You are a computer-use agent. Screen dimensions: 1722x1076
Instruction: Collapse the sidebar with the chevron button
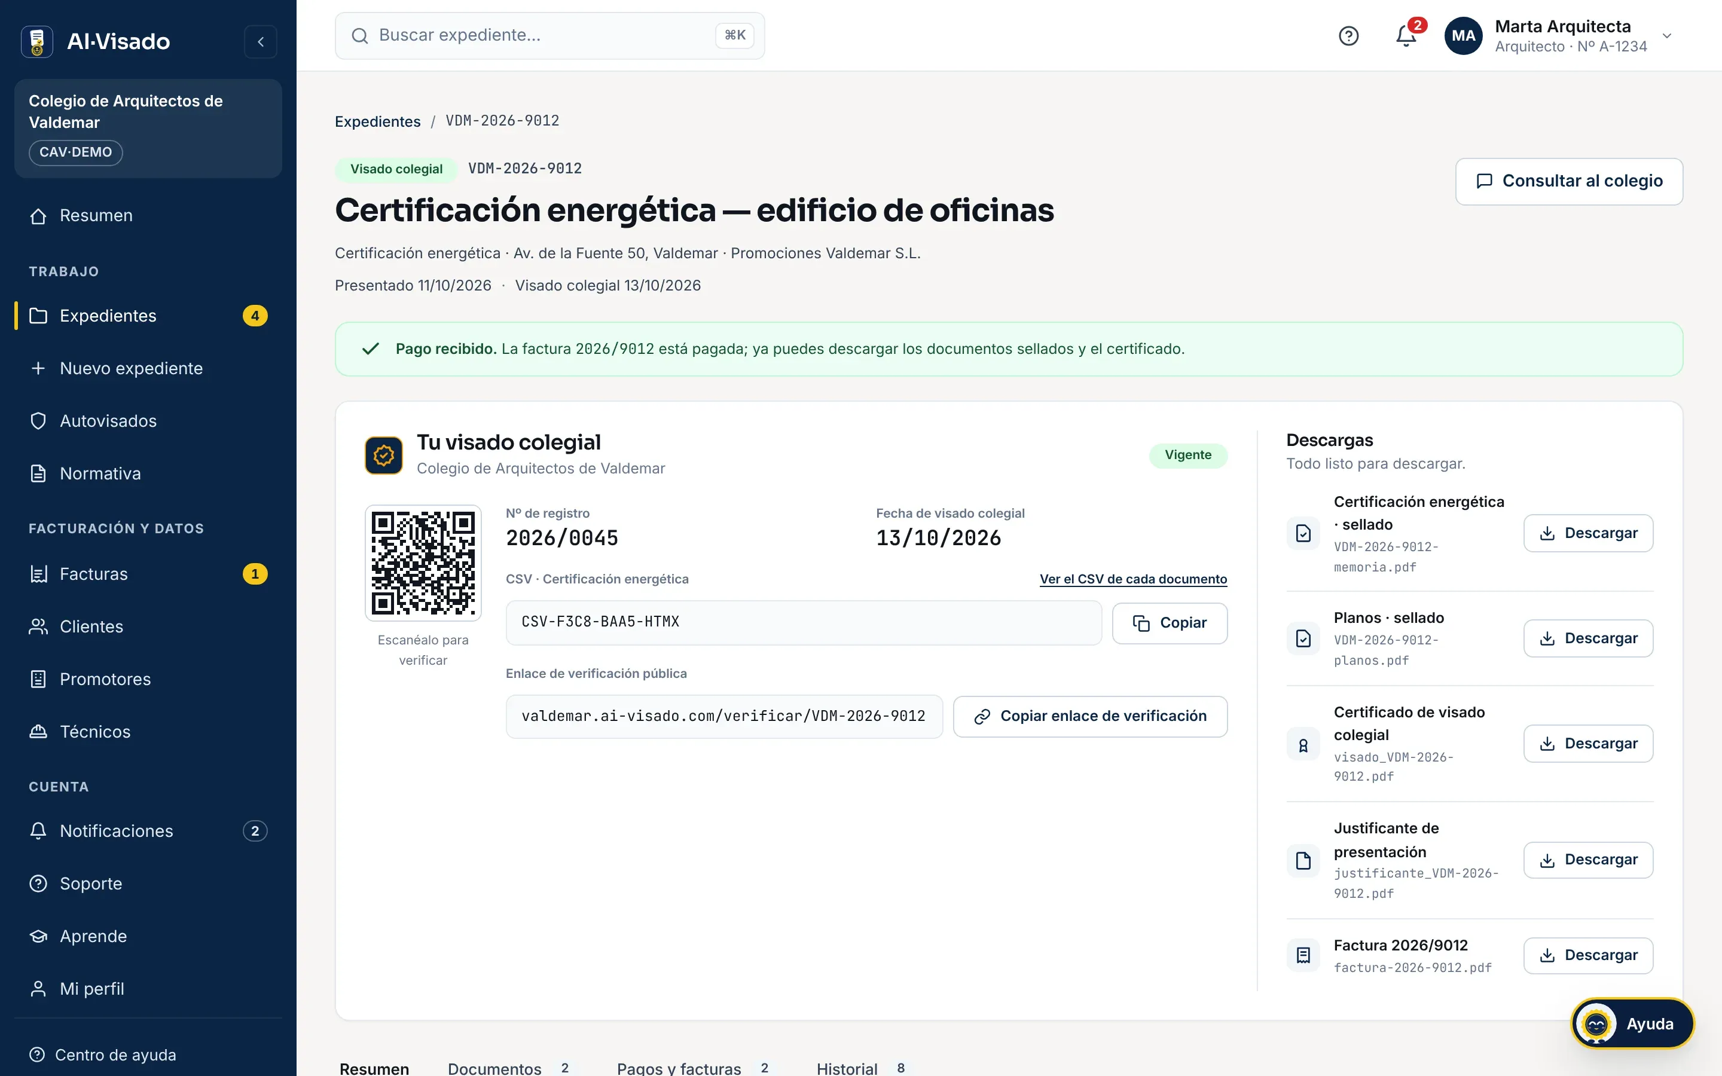pyautogui.click(x=261, y=42)
